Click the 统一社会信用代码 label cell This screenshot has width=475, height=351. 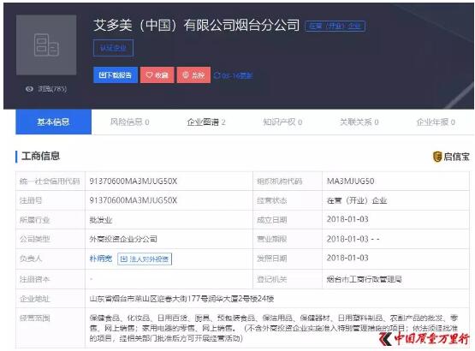(x=50, y=181)
